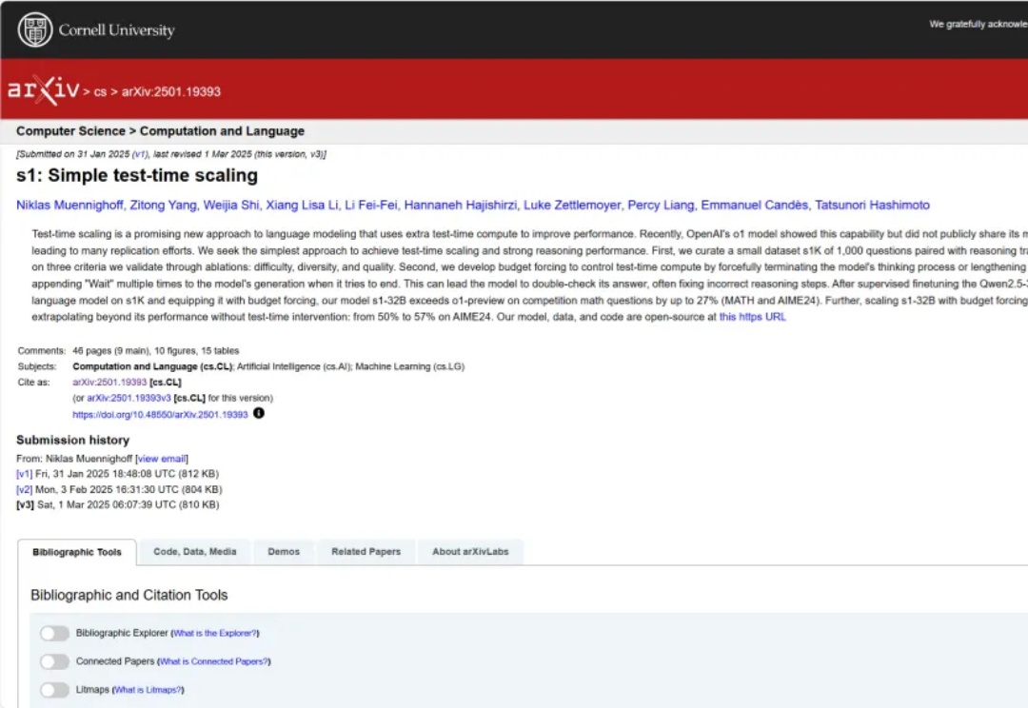The height and width of the screenshot is (708, 1028).
Task: Turn on the Litmaps toggle
Action: pyautogui.click(x=54, y=690)
